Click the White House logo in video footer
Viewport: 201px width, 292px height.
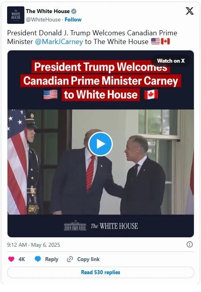click(x=101, y=226)
